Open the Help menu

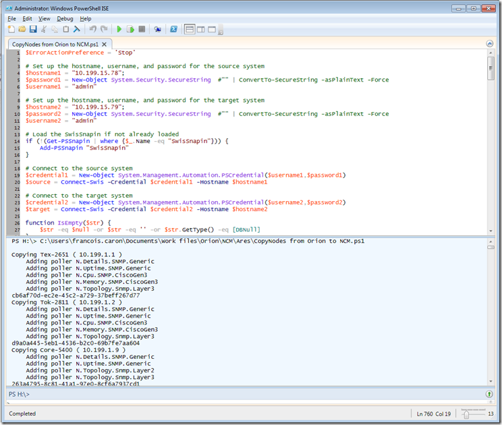point(86,19)
